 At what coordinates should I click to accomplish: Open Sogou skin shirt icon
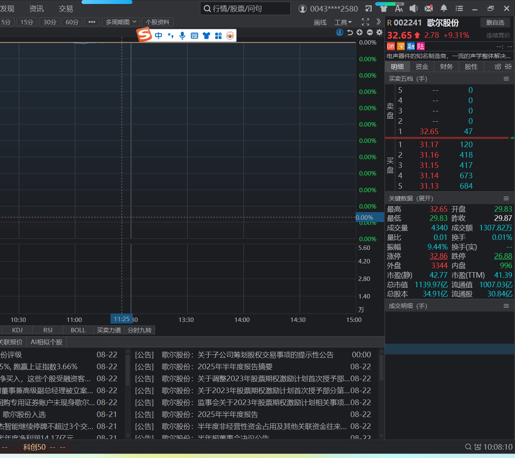point(206,35)
